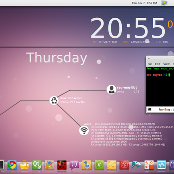Open the terminal window's title bar dropdown arrow
Screen dimensions: 174x174
coord(149,59)
